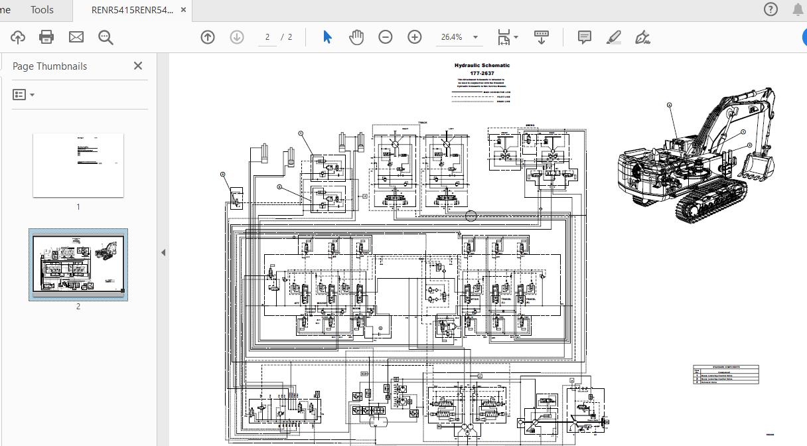The image size is (807, 446).
Task: Click the standard components legend table
Action: pyautogui.click(x=726, y=374)
